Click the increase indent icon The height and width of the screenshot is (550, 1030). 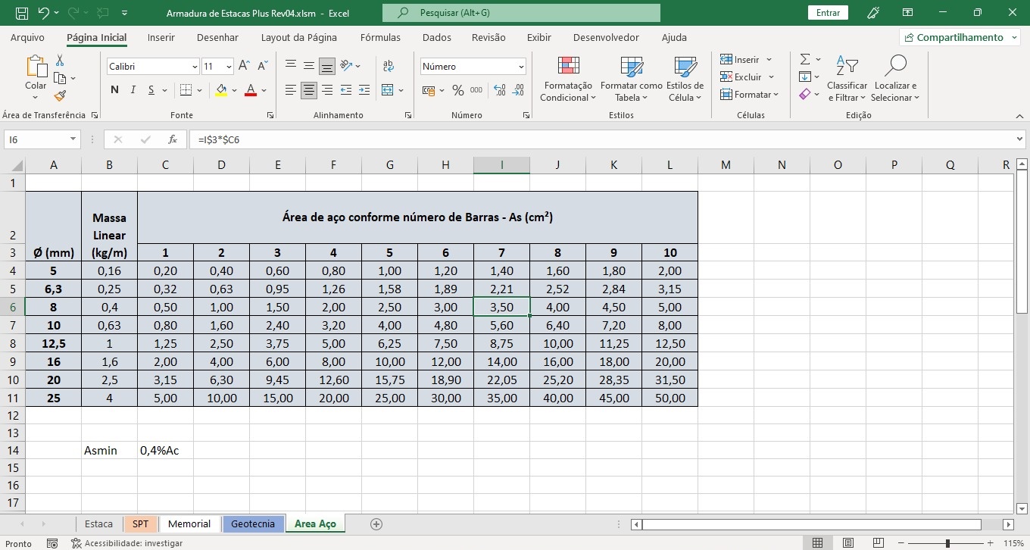[x=364, y=90]
